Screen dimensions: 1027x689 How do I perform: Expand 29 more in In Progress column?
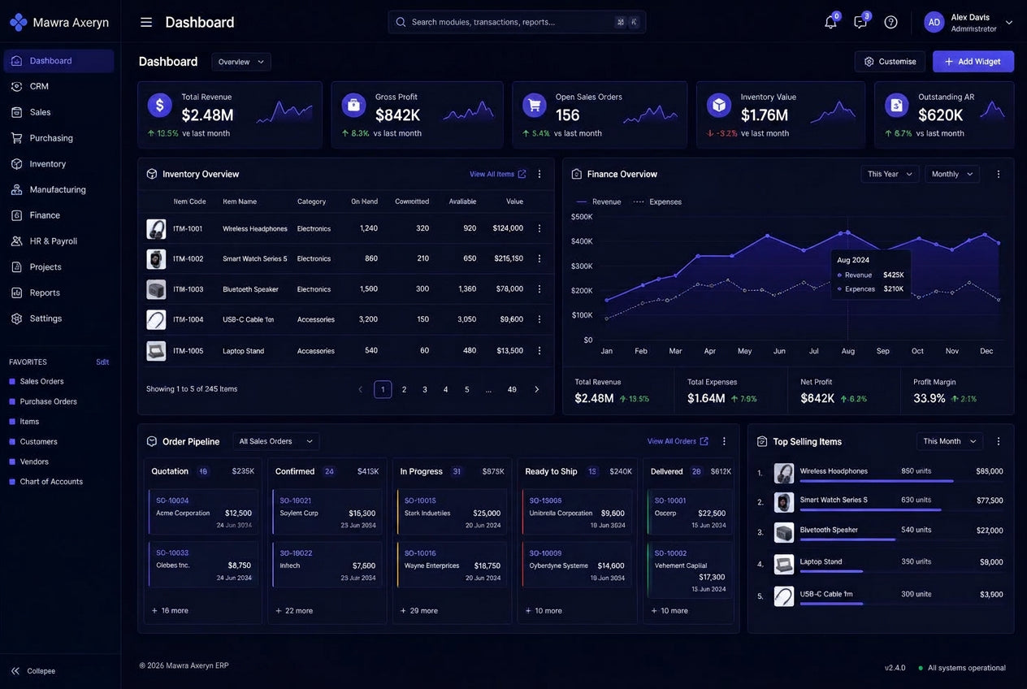coord(419,610)
